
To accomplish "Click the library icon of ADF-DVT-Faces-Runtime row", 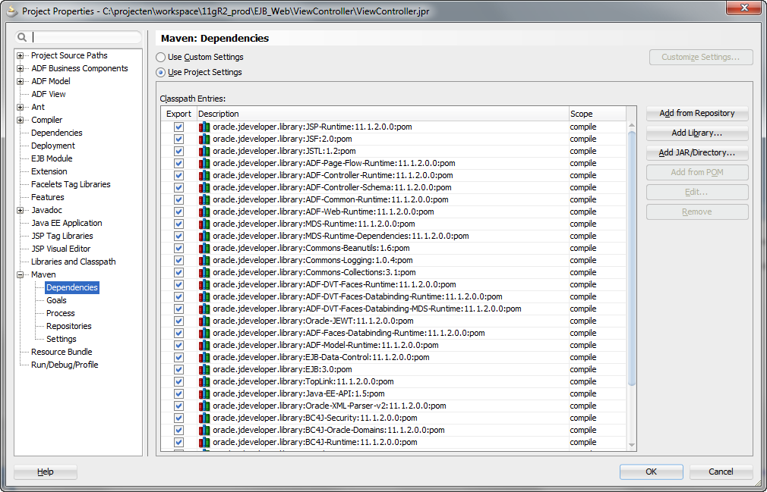I will (204, 284).
